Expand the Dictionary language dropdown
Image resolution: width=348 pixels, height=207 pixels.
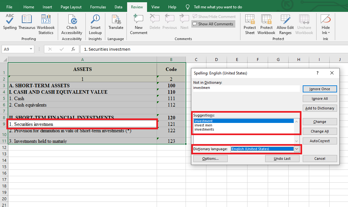297,149
